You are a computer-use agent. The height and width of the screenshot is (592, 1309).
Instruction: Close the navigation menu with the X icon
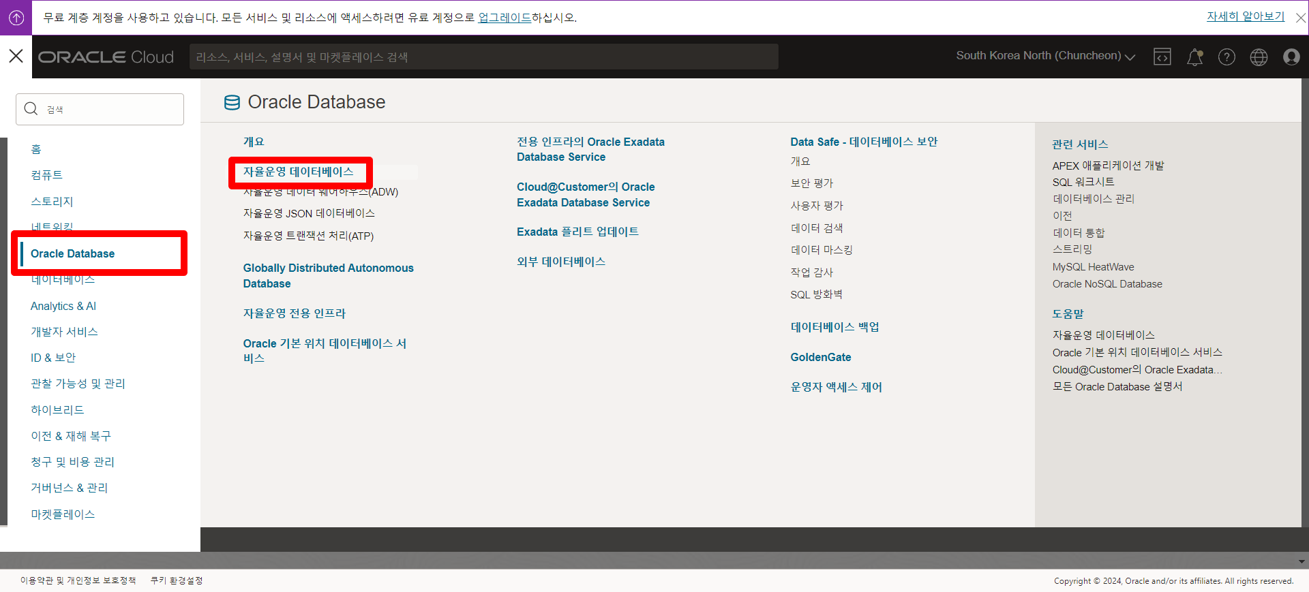[x=16, y=57]
